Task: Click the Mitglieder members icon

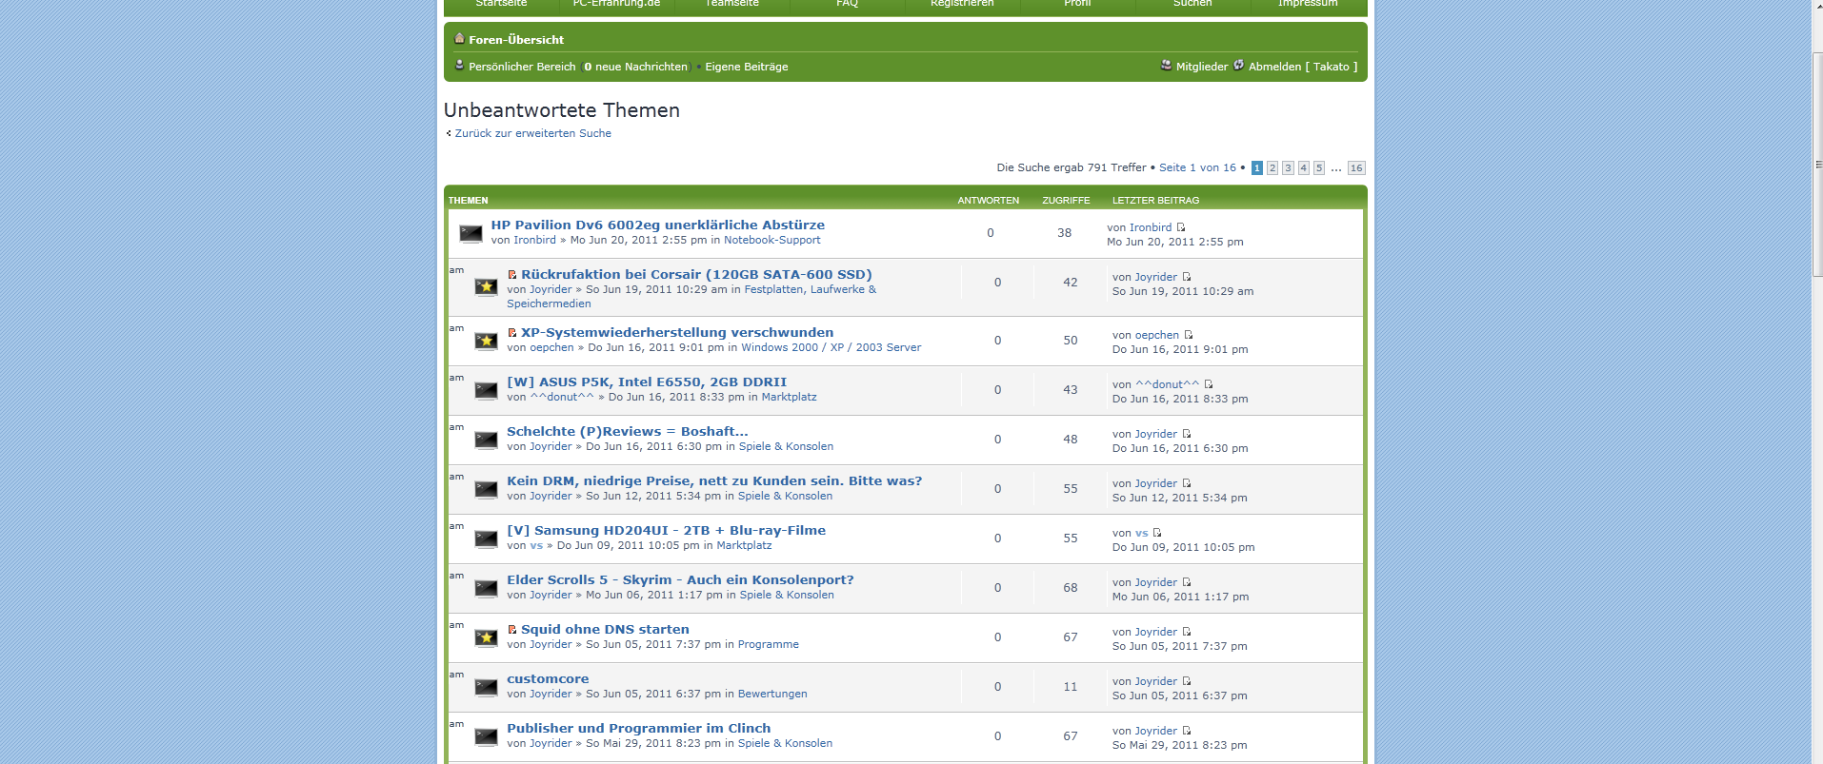Action: 1166,66
